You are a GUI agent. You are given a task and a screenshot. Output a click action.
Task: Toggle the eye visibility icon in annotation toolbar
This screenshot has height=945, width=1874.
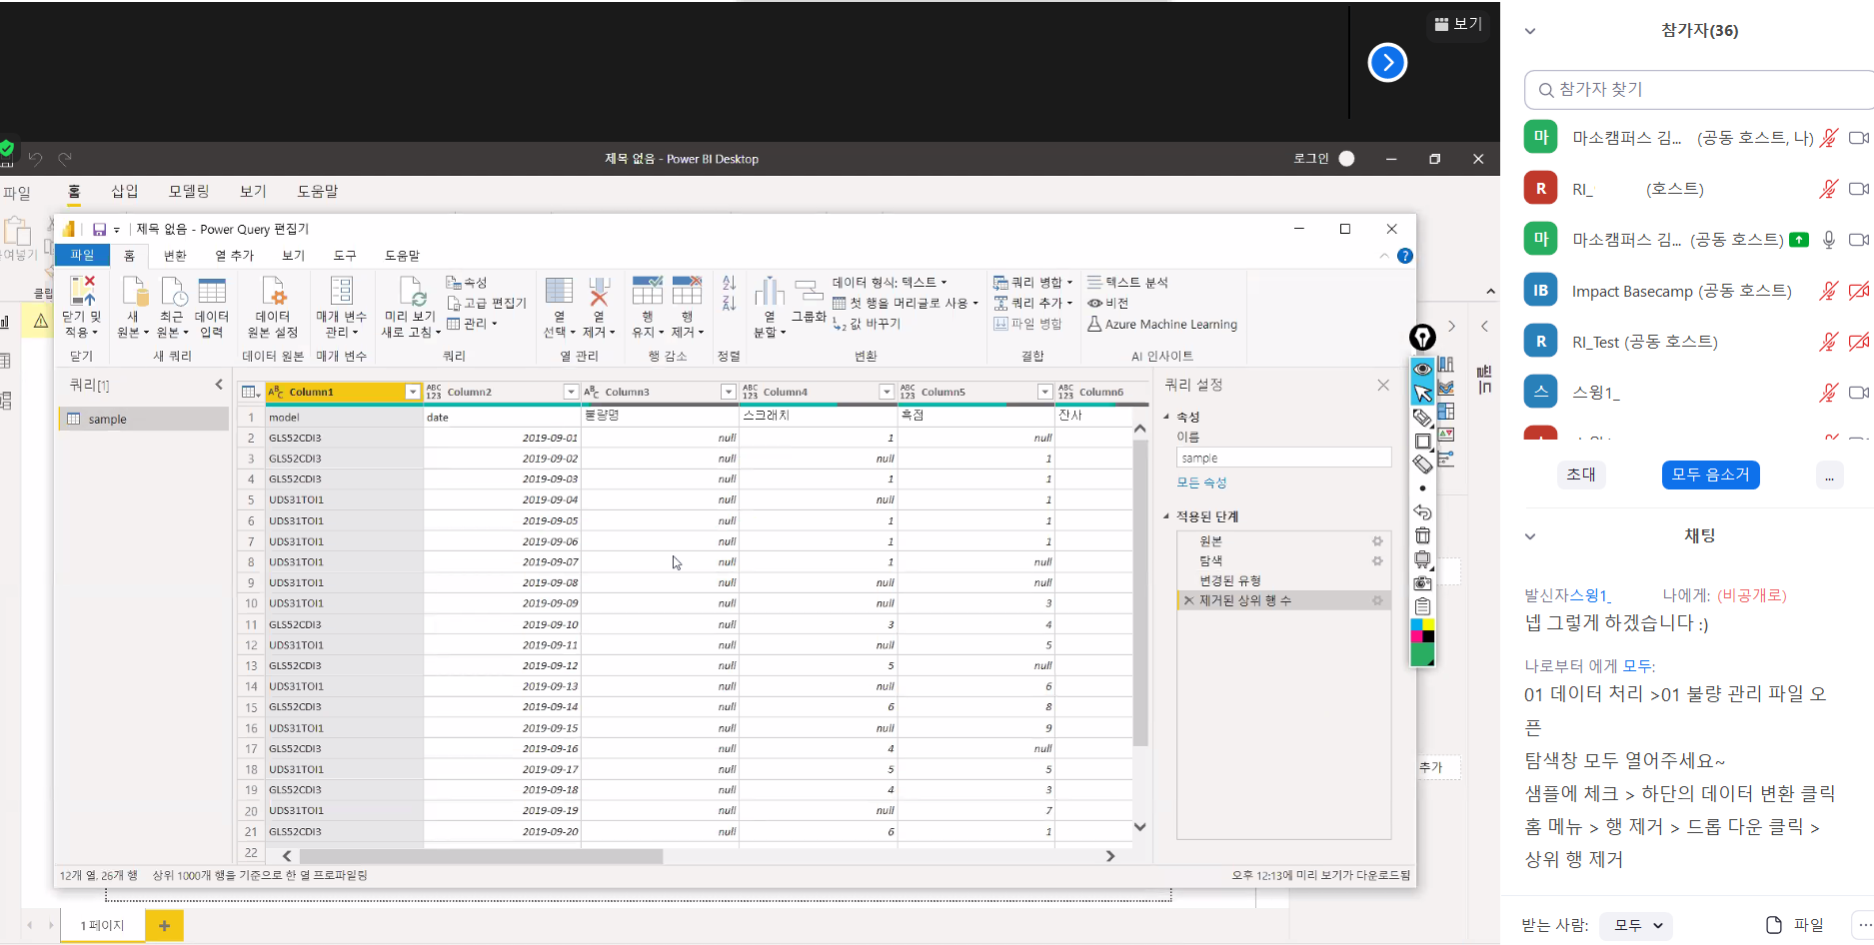pyautogui.click(x=1422, y=369)
